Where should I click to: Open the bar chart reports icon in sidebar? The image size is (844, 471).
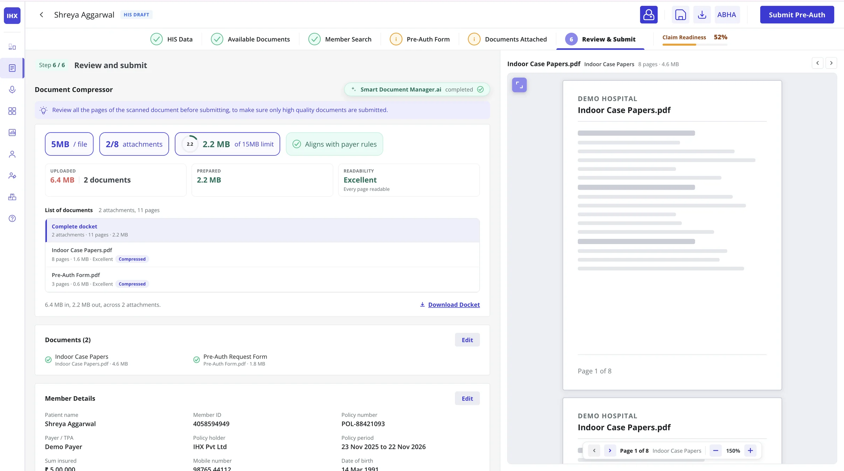(12, 133)
